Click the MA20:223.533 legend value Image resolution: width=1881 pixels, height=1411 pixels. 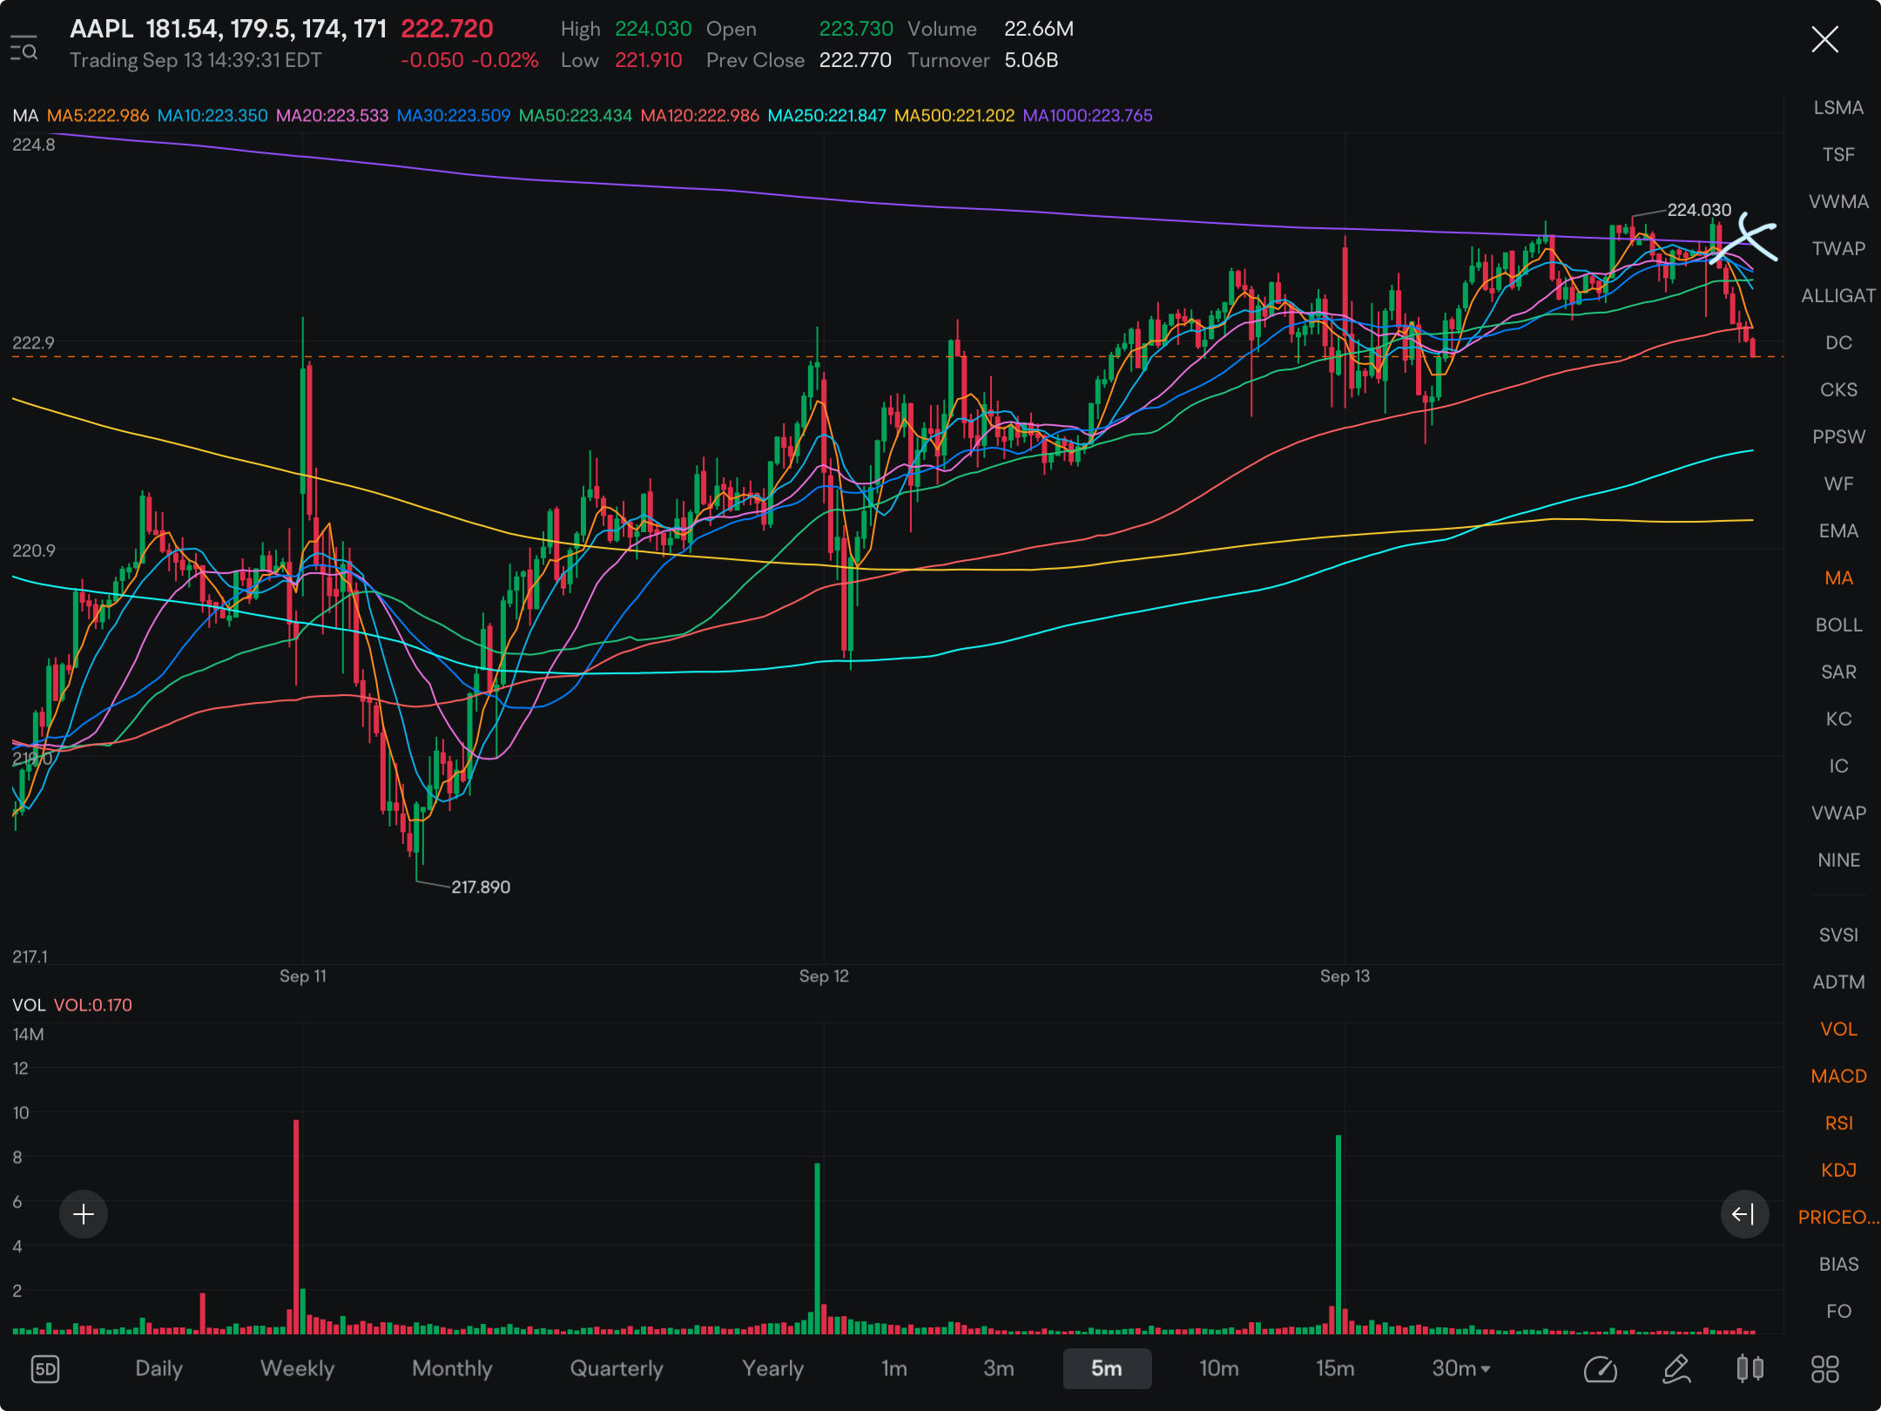pos(332,115)
